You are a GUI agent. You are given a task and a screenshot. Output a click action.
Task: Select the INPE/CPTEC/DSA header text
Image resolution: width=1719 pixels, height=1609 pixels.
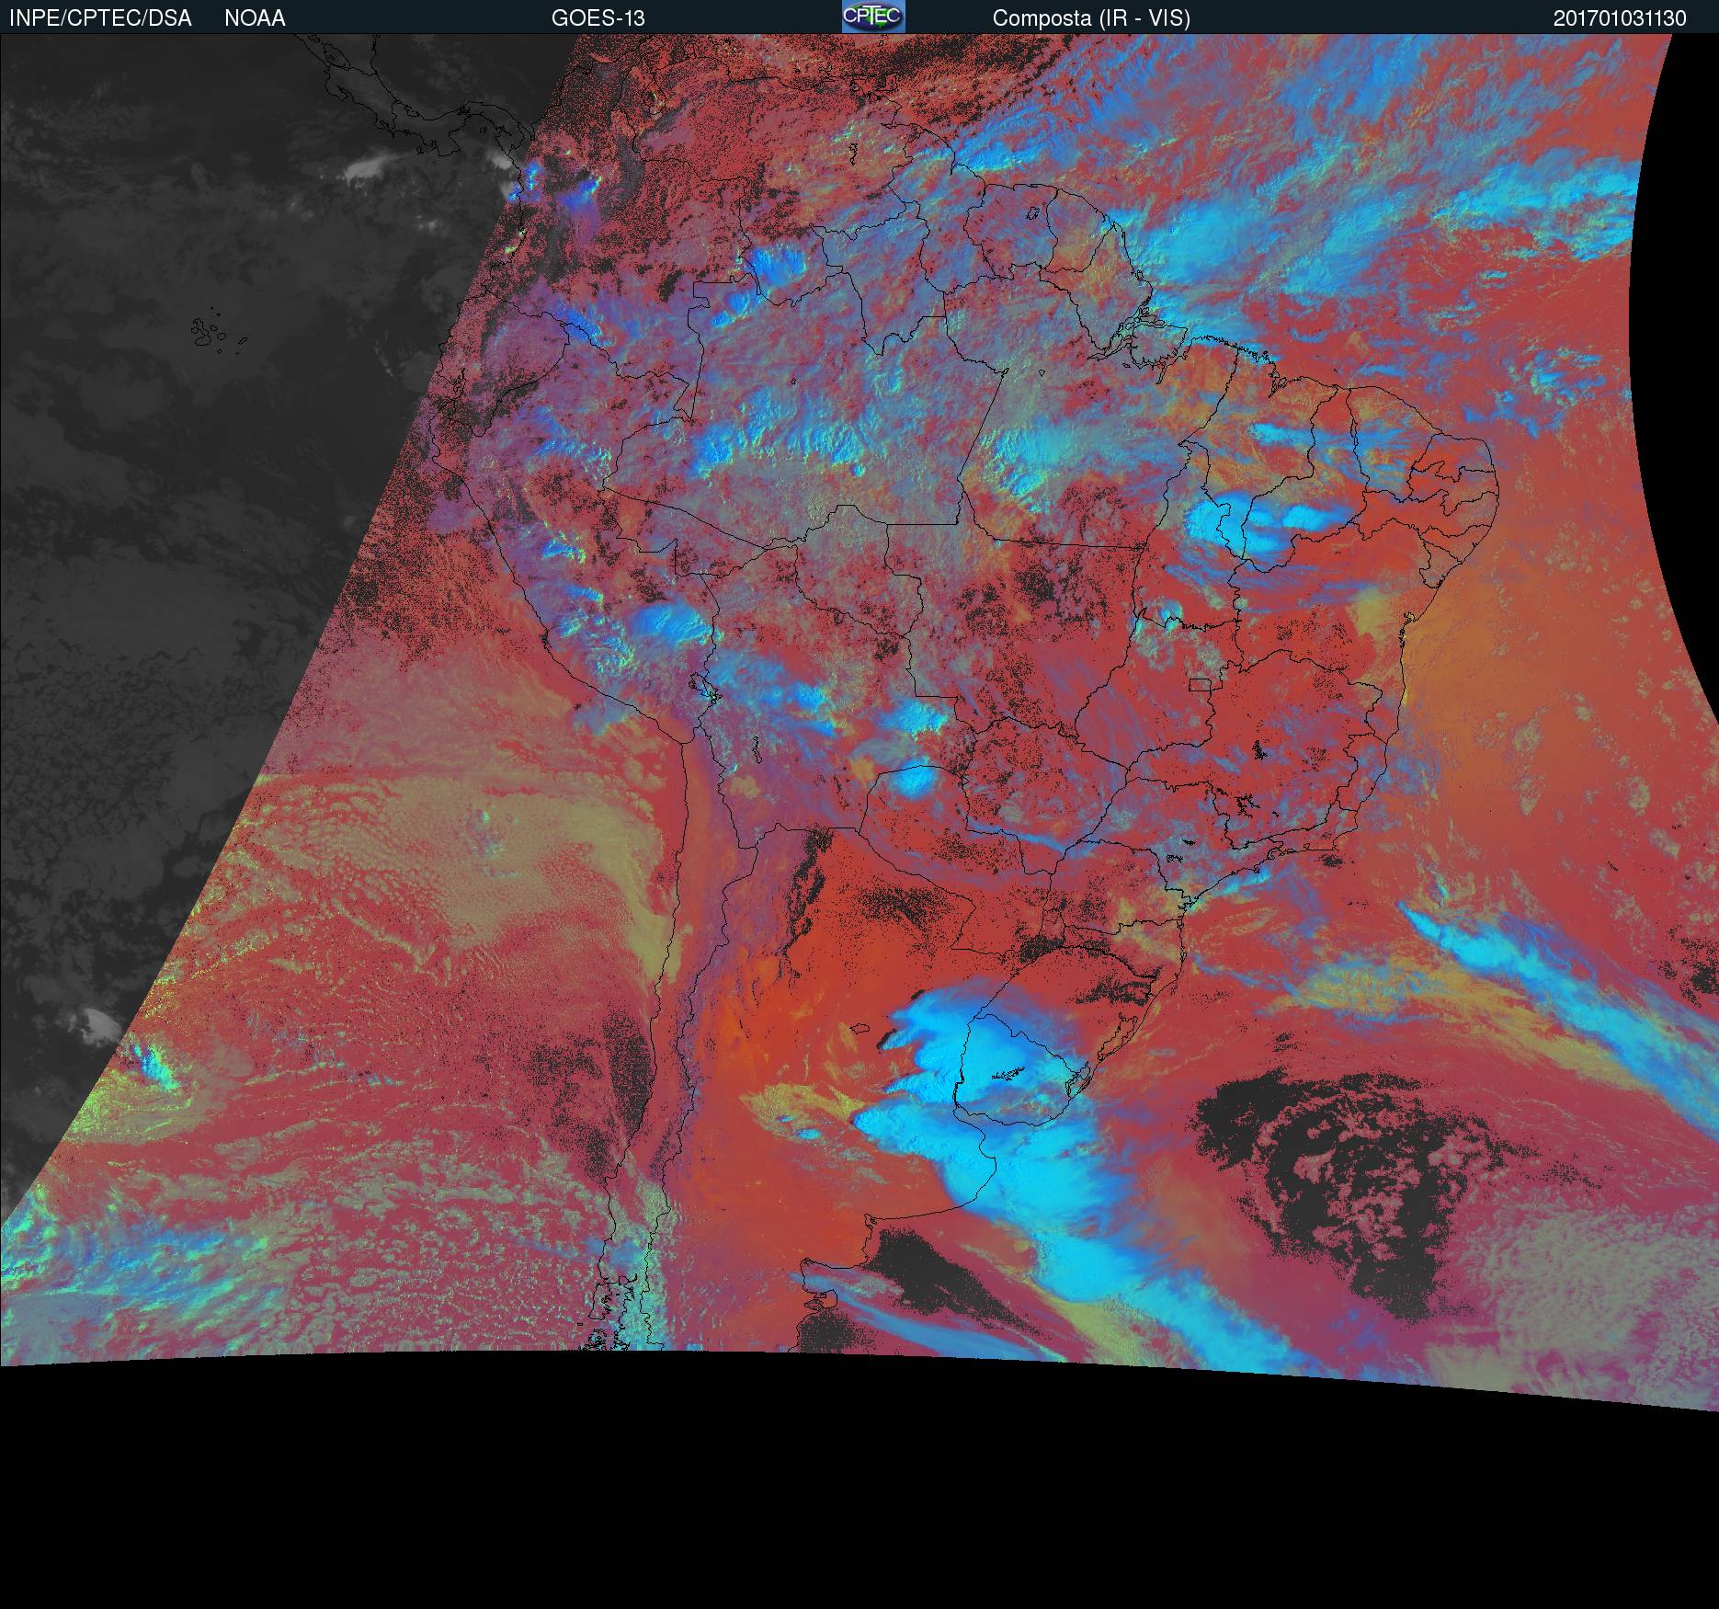point(100,18)
